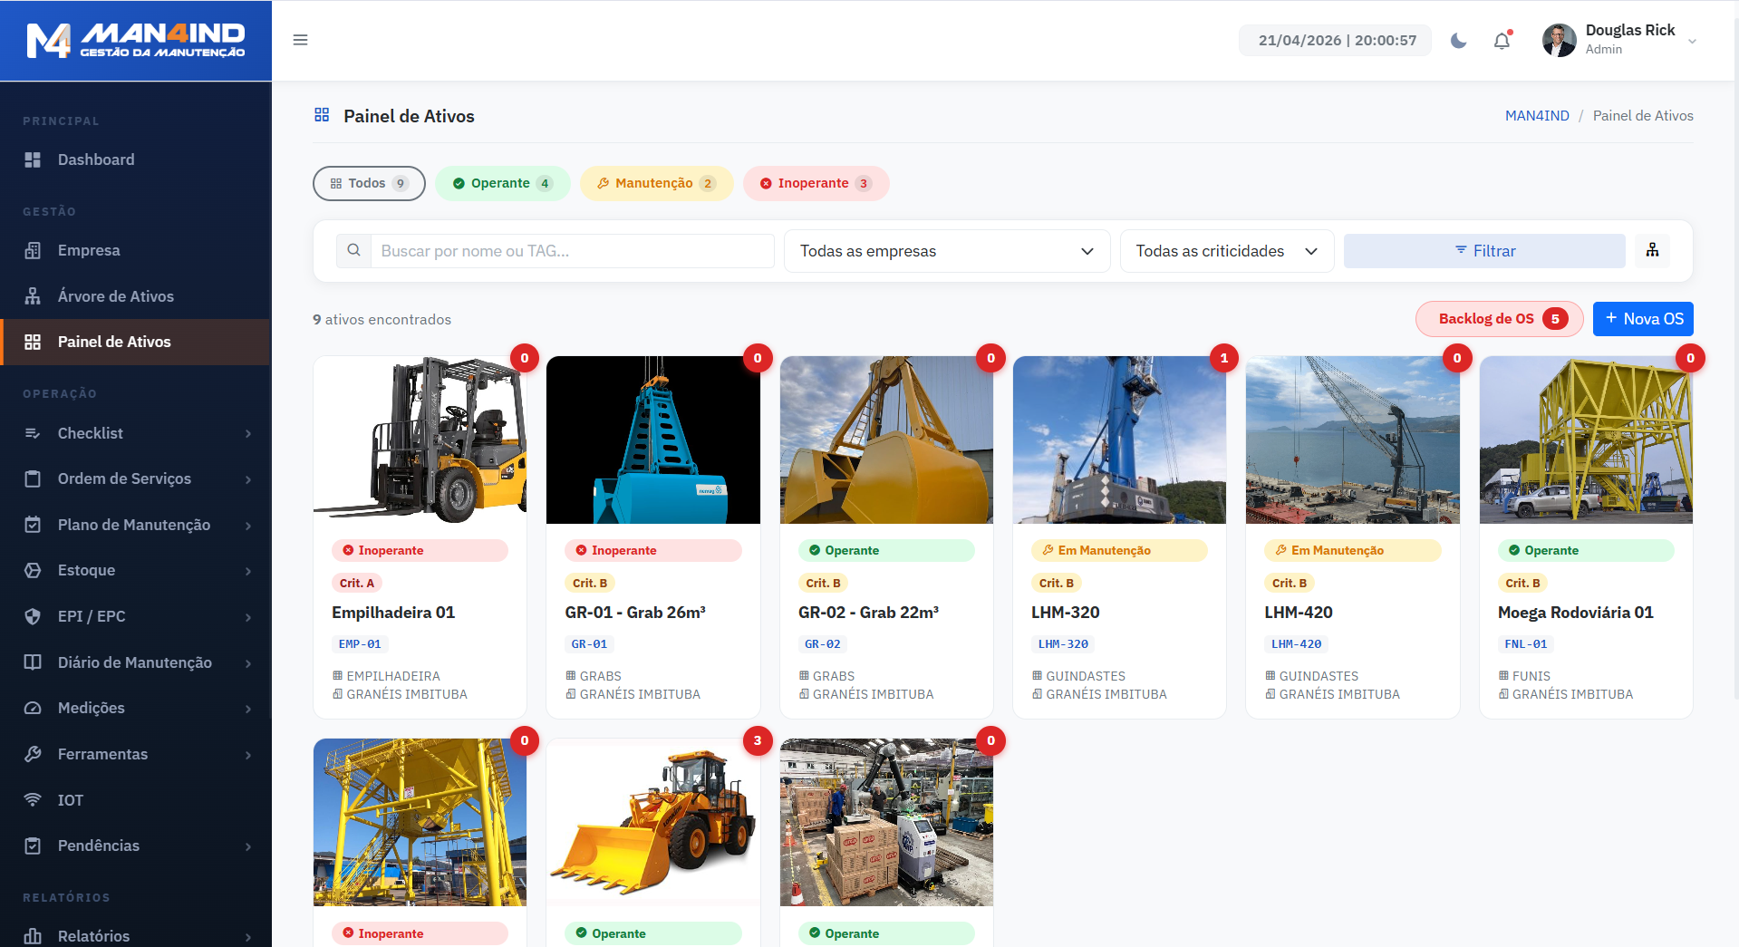Click the Backlog de OS button
The height and width of the screenshot is (947, 1739).
click(1498, 319)
